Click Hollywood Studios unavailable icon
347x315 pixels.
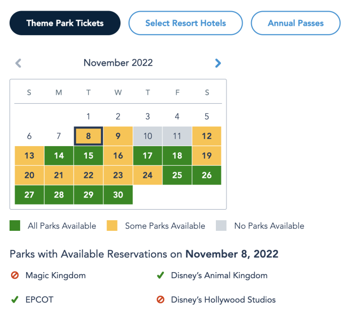160,300
